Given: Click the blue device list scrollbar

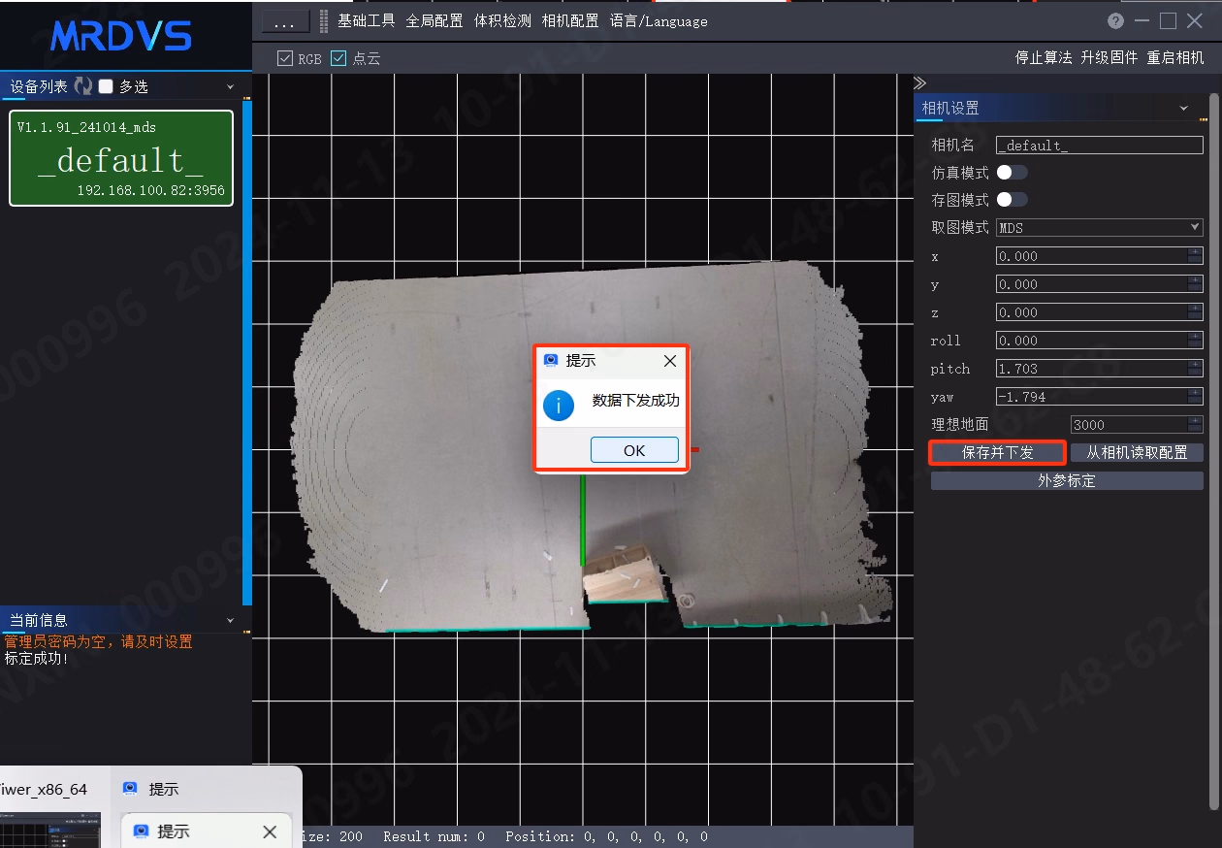Looking at the screenshot, I should point(247,351).
